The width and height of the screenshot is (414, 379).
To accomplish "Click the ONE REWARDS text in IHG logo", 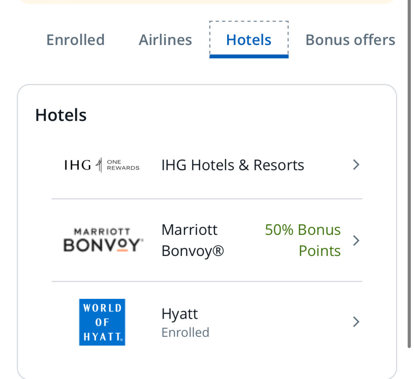I will 123,165.
